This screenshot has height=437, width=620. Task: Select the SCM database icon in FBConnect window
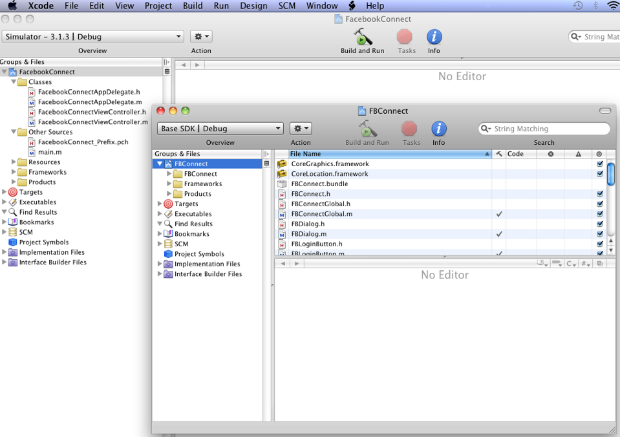[169, 244]
